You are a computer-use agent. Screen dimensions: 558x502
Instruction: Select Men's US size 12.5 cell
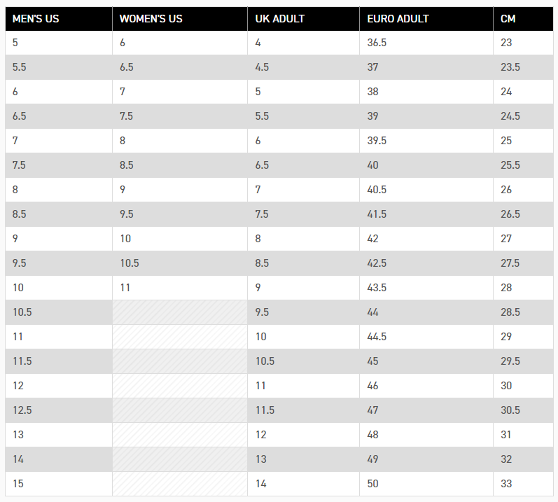click(x=59, y=410)
